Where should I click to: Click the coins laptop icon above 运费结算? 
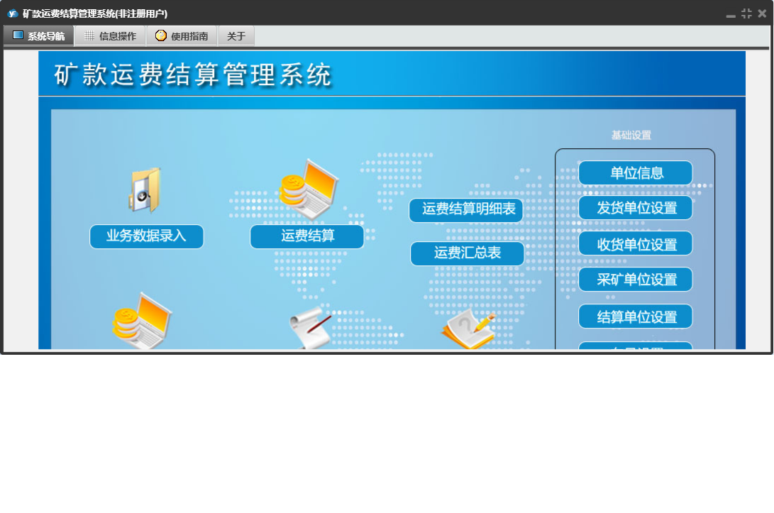[x=309, y=189]
